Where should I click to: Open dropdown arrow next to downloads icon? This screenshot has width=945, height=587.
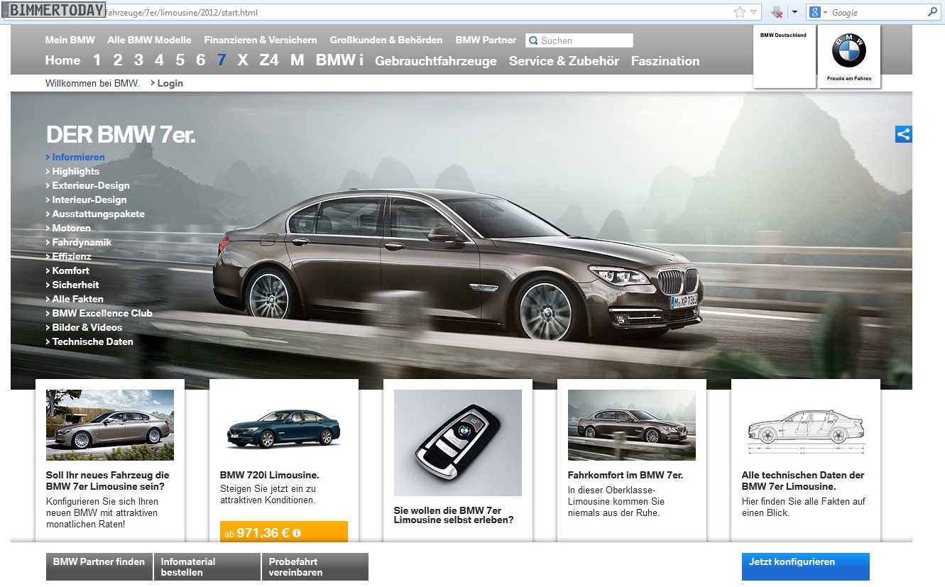point(794,12)
